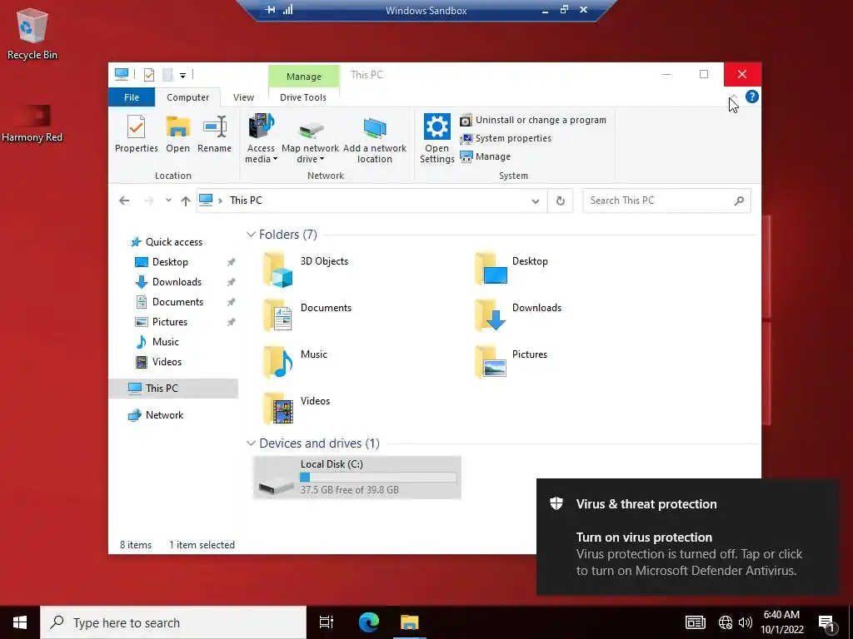Click the taskbar volume speaker icon
The height and width of the screenshot is (639, 853).
746,622
